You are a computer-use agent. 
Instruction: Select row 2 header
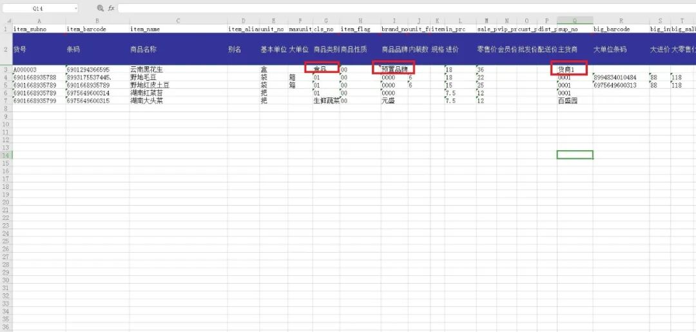click(5, 49)
